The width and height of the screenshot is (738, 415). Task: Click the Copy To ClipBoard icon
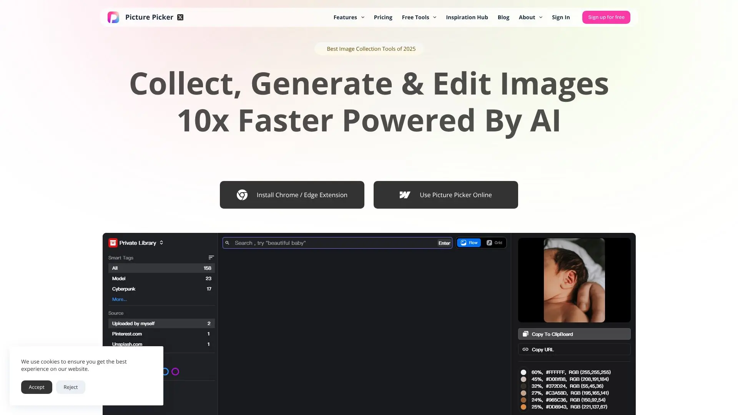tap(525, 334)
